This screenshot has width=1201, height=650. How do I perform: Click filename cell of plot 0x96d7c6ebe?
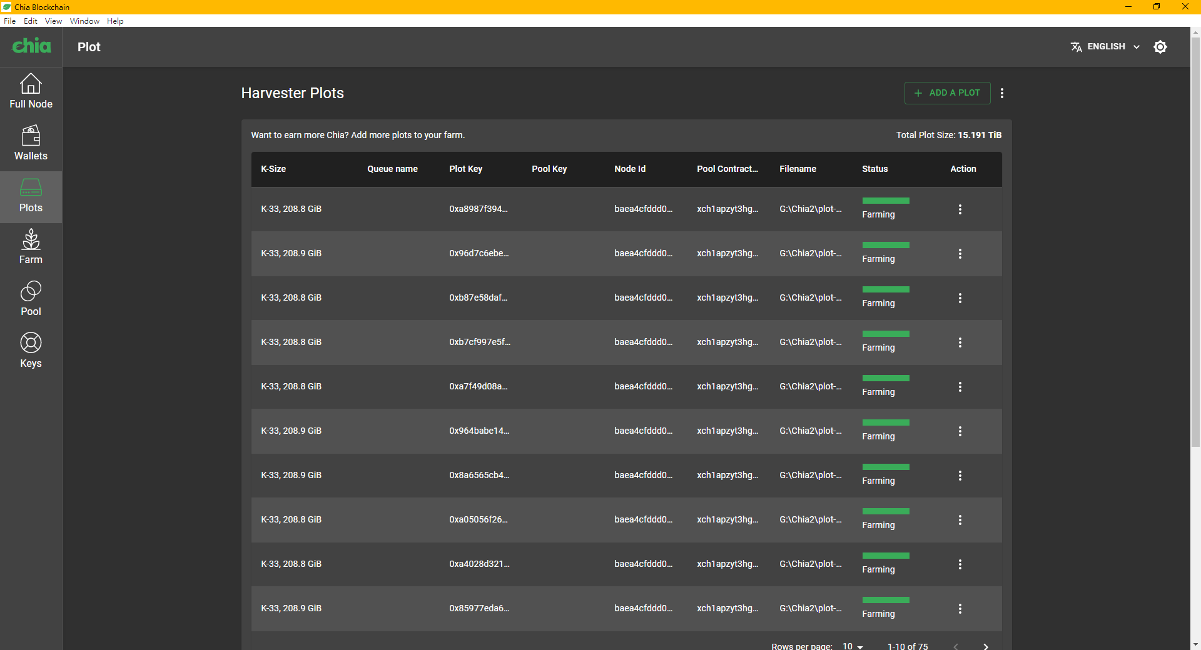811,253
